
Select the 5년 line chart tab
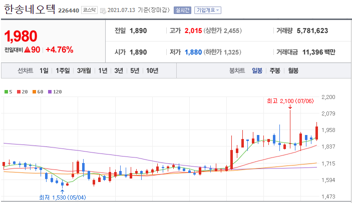click(135, 71)
